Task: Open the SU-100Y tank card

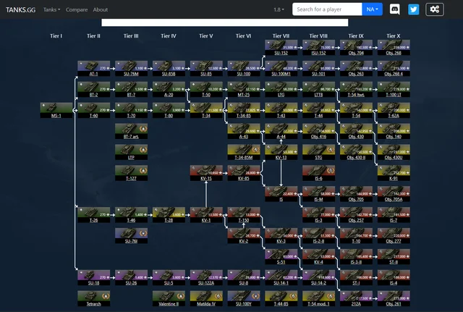Action: pyautogui.click(x=244, y=298)
